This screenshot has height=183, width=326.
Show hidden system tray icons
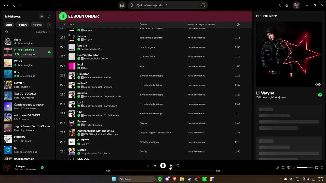(280, 179)
